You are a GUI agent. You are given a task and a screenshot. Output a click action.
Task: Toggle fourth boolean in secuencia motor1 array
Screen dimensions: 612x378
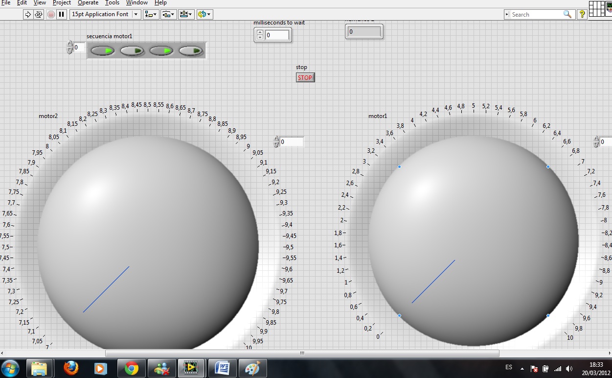[x=191, y=50]
